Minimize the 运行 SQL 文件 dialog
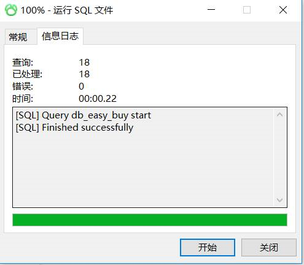Viewport: 304px width, 265px height. (211, 10)
